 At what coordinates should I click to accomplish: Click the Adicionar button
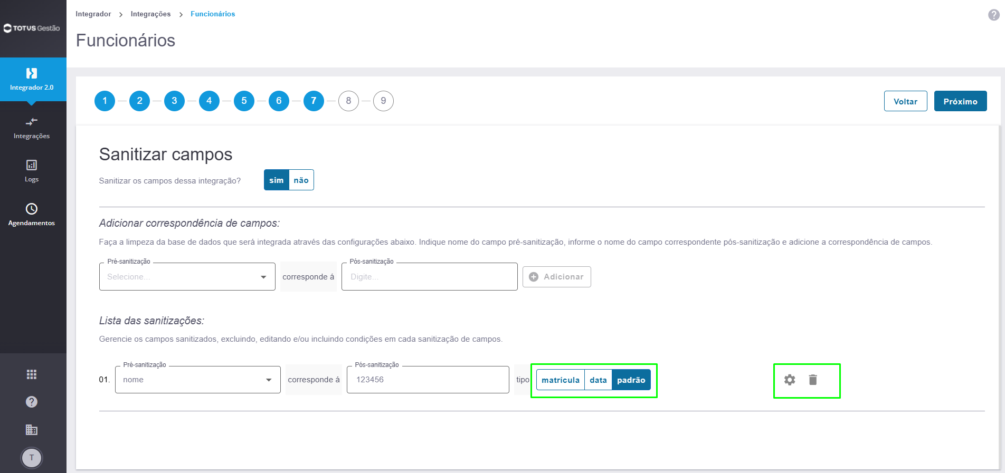557,277
